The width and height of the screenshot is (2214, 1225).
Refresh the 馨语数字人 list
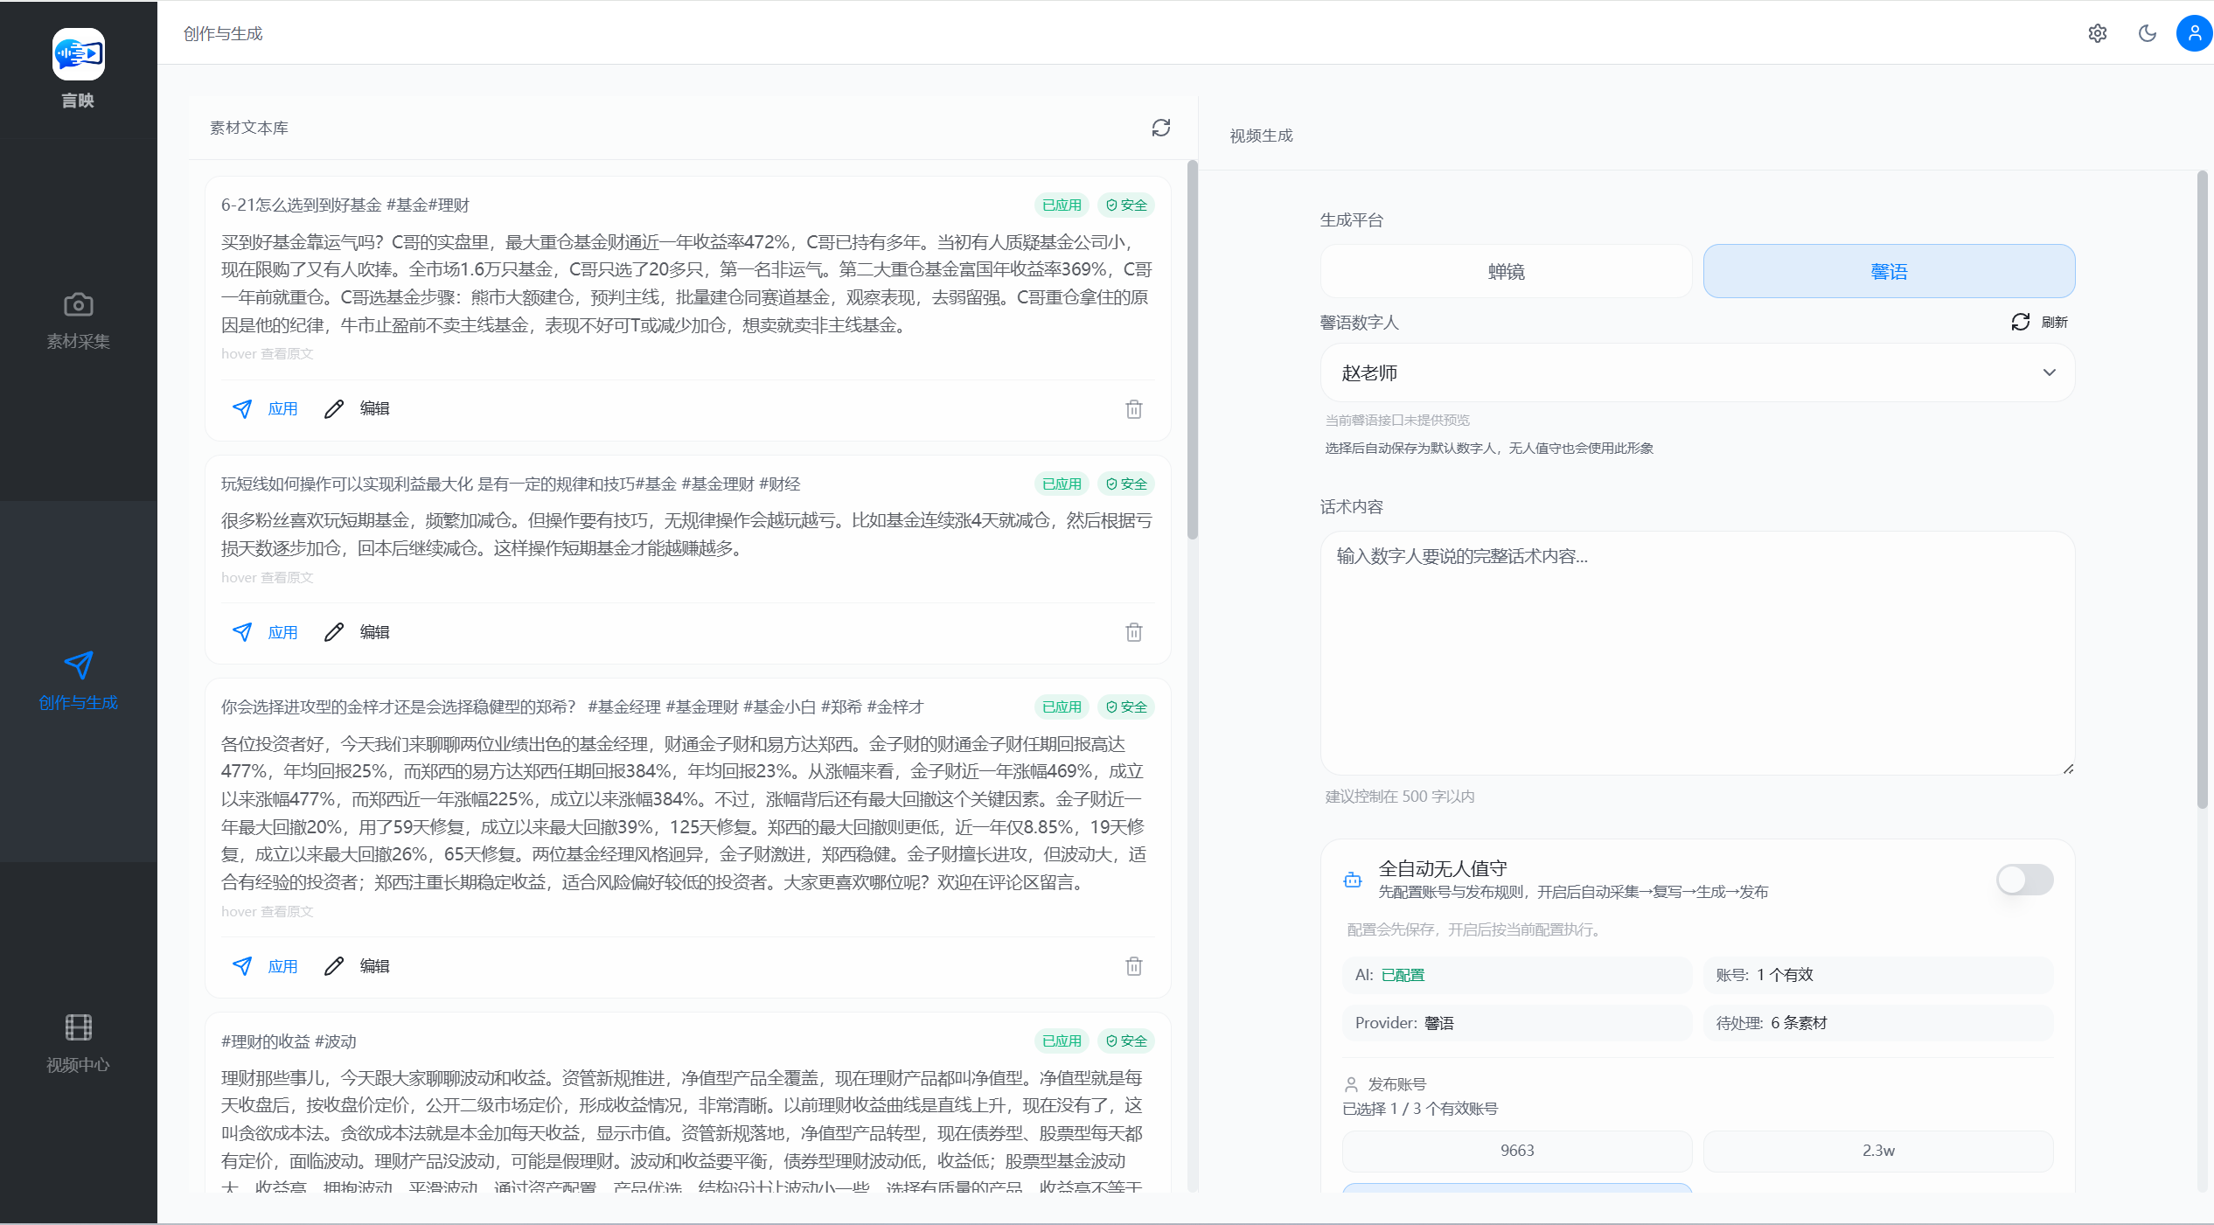coord(2039,322)
